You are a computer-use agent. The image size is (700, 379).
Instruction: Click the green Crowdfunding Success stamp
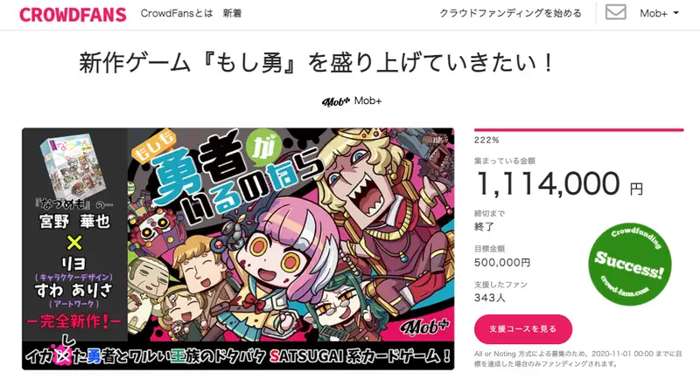[630, 264]
